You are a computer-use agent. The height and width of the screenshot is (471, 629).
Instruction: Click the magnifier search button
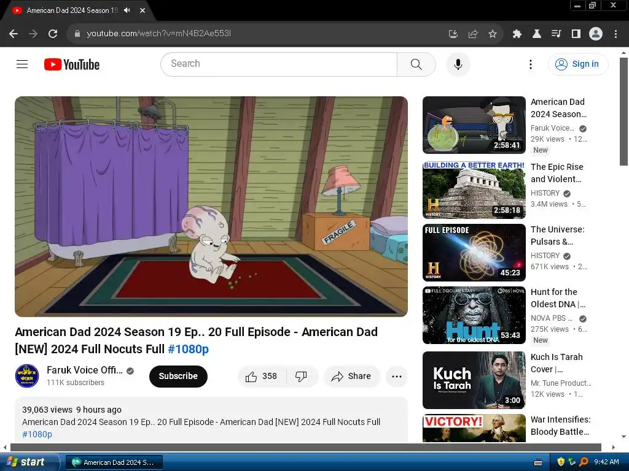[x=416, y=64]
